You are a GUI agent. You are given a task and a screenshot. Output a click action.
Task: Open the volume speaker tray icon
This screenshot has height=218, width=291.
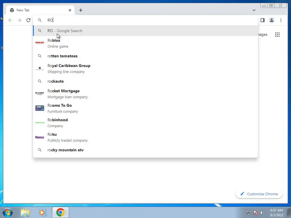[x=262, y=213]
